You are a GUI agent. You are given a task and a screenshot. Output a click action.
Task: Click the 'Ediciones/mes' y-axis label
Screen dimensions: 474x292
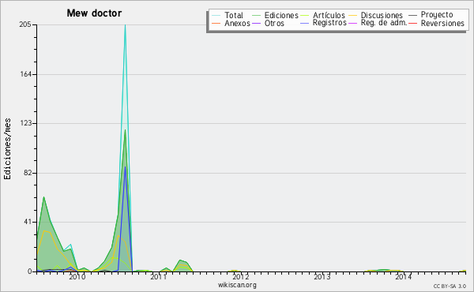pyautogui.click(x=7, y=149)
